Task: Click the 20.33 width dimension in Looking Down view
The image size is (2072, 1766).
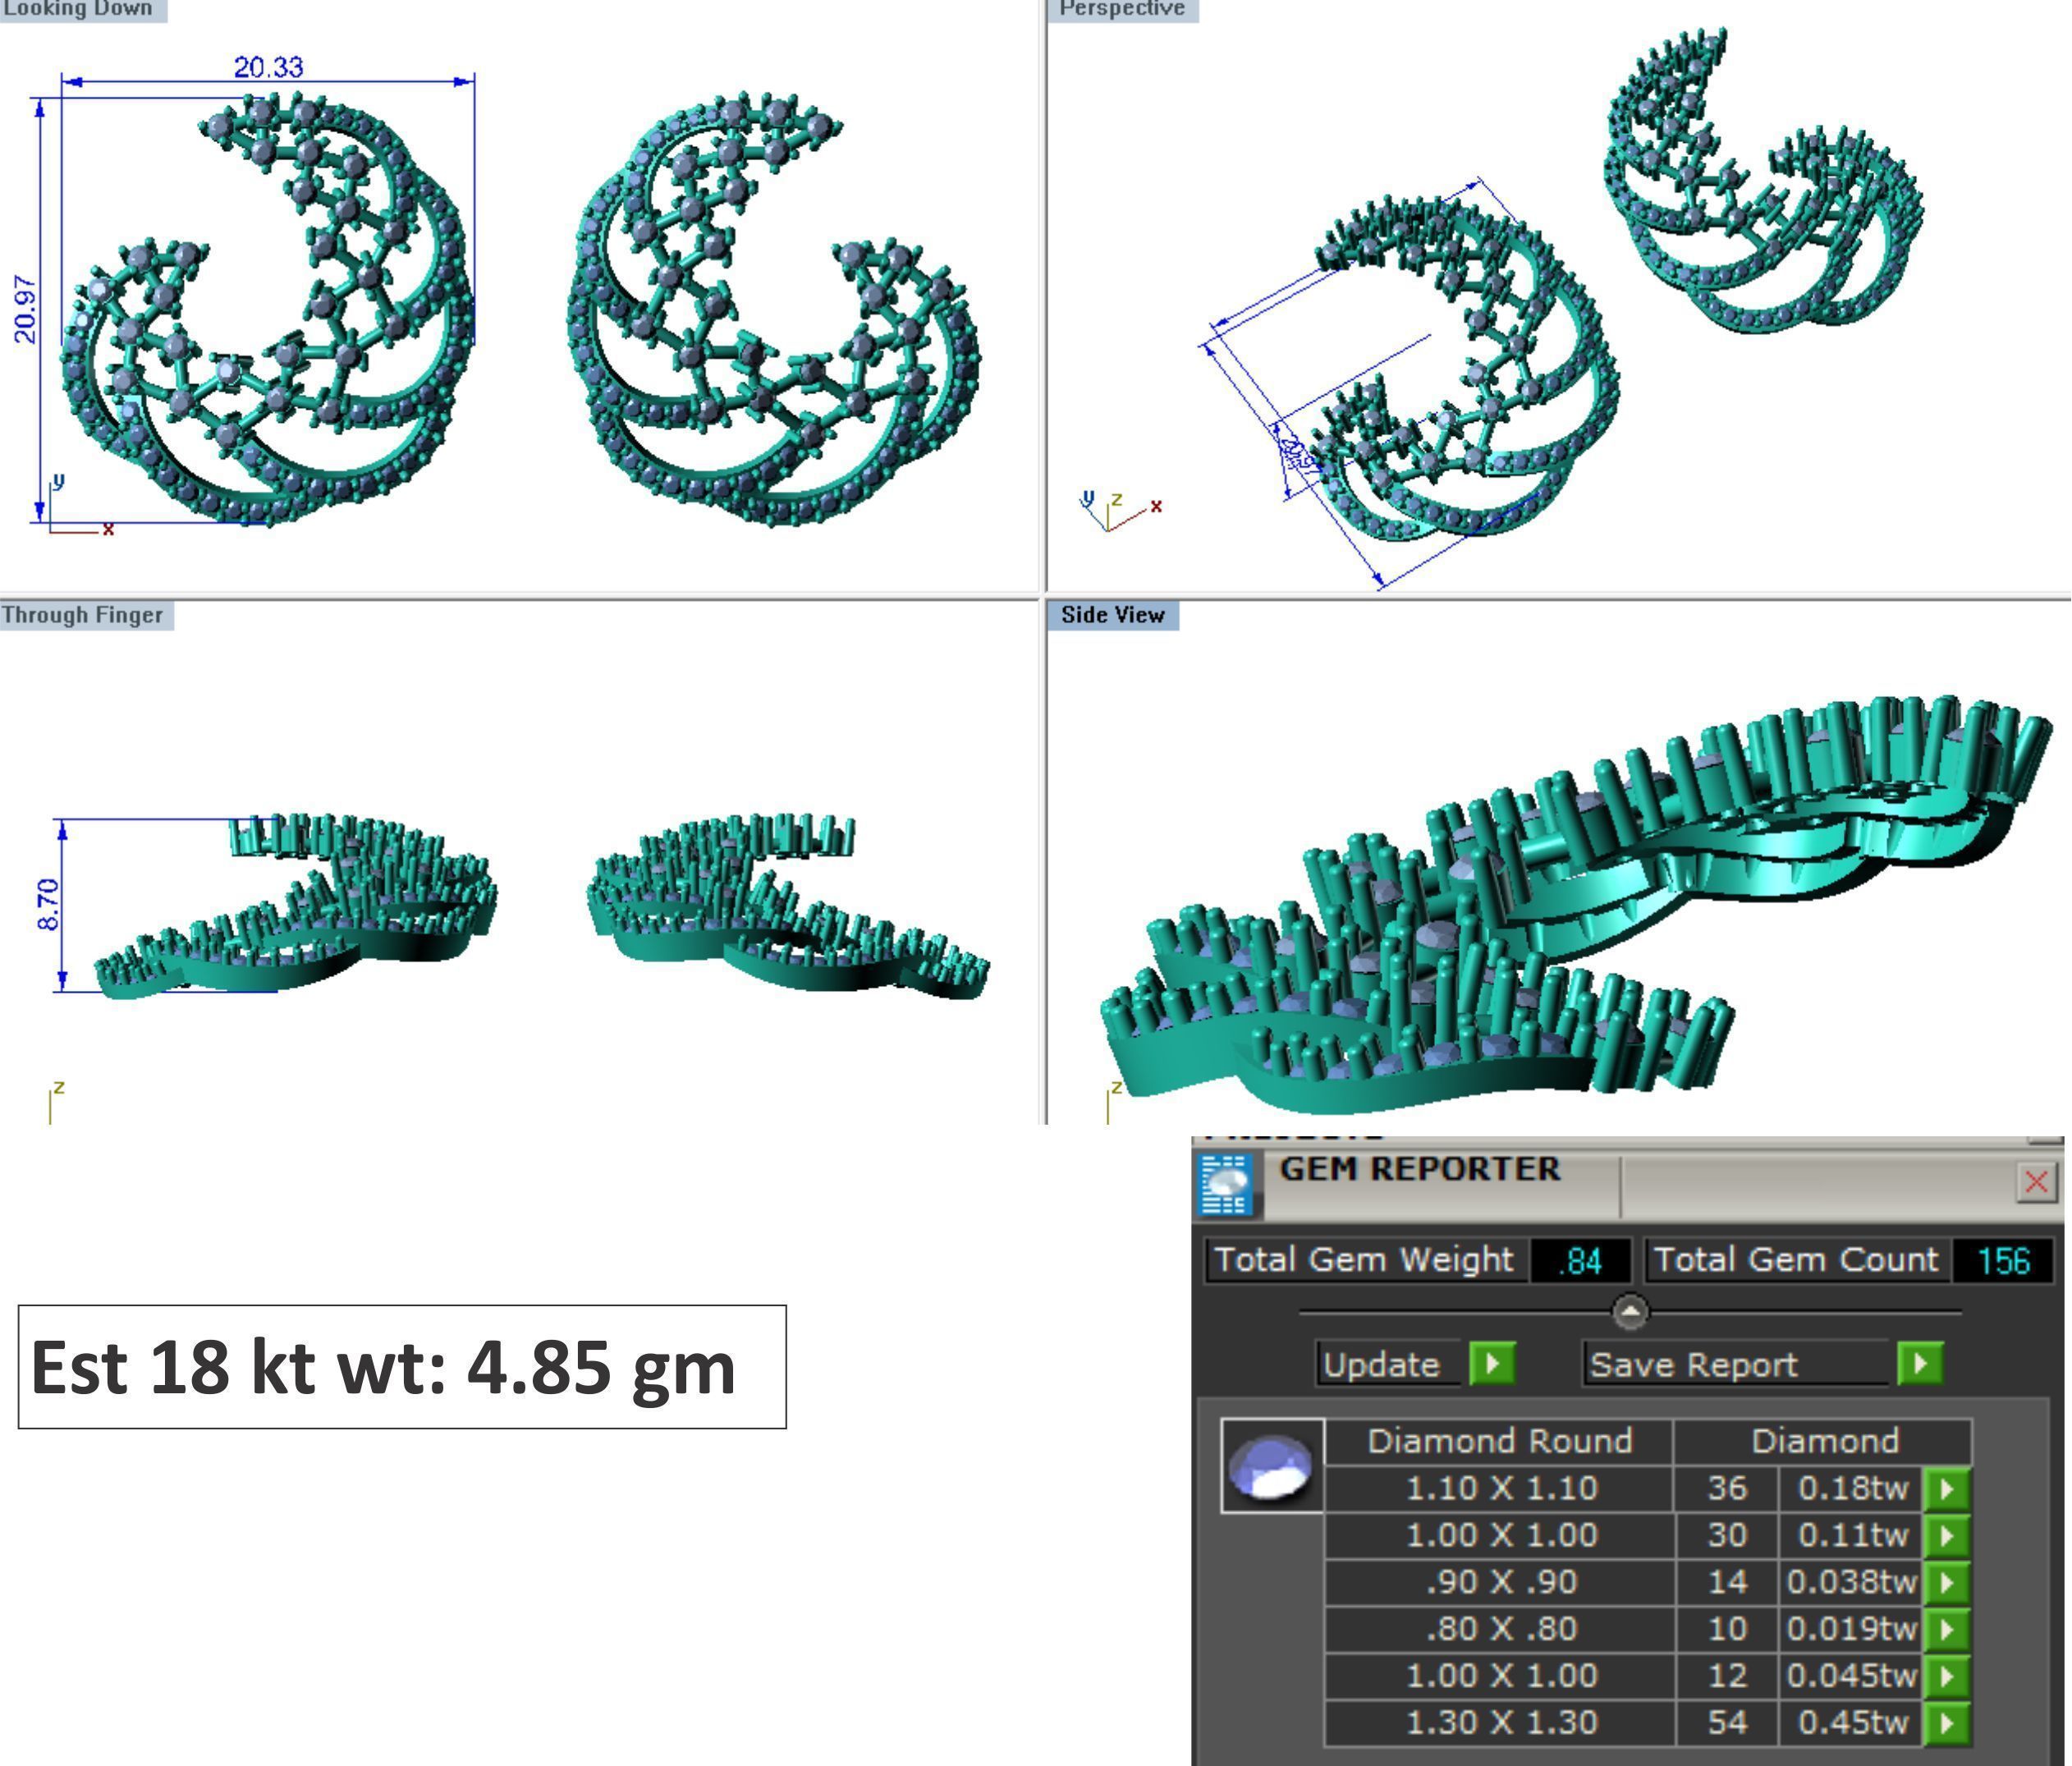Action: (x=268, y=67)
